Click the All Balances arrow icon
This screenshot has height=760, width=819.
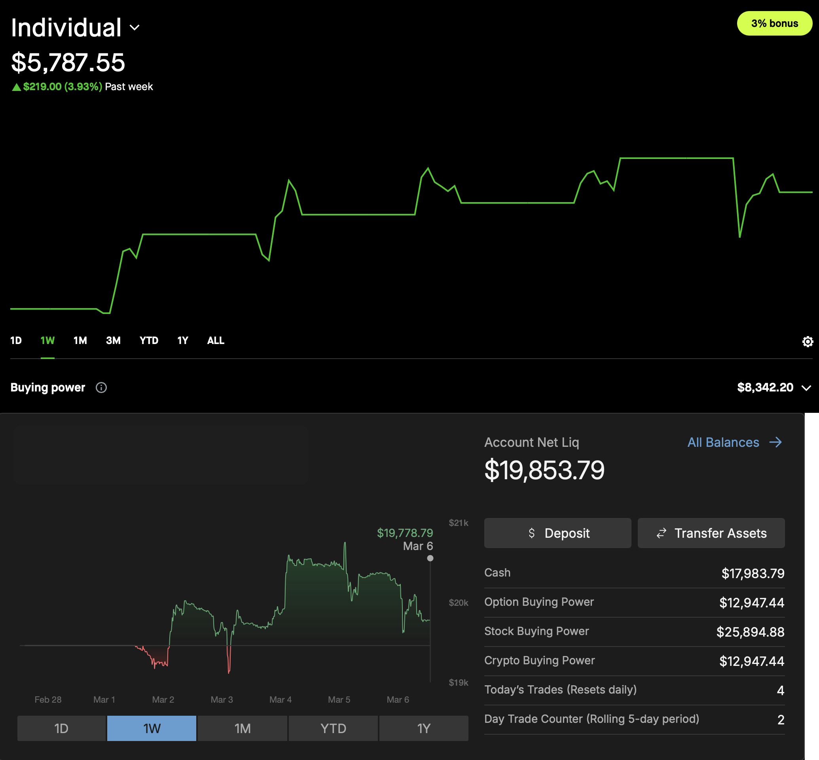click(x=775, y=442)
